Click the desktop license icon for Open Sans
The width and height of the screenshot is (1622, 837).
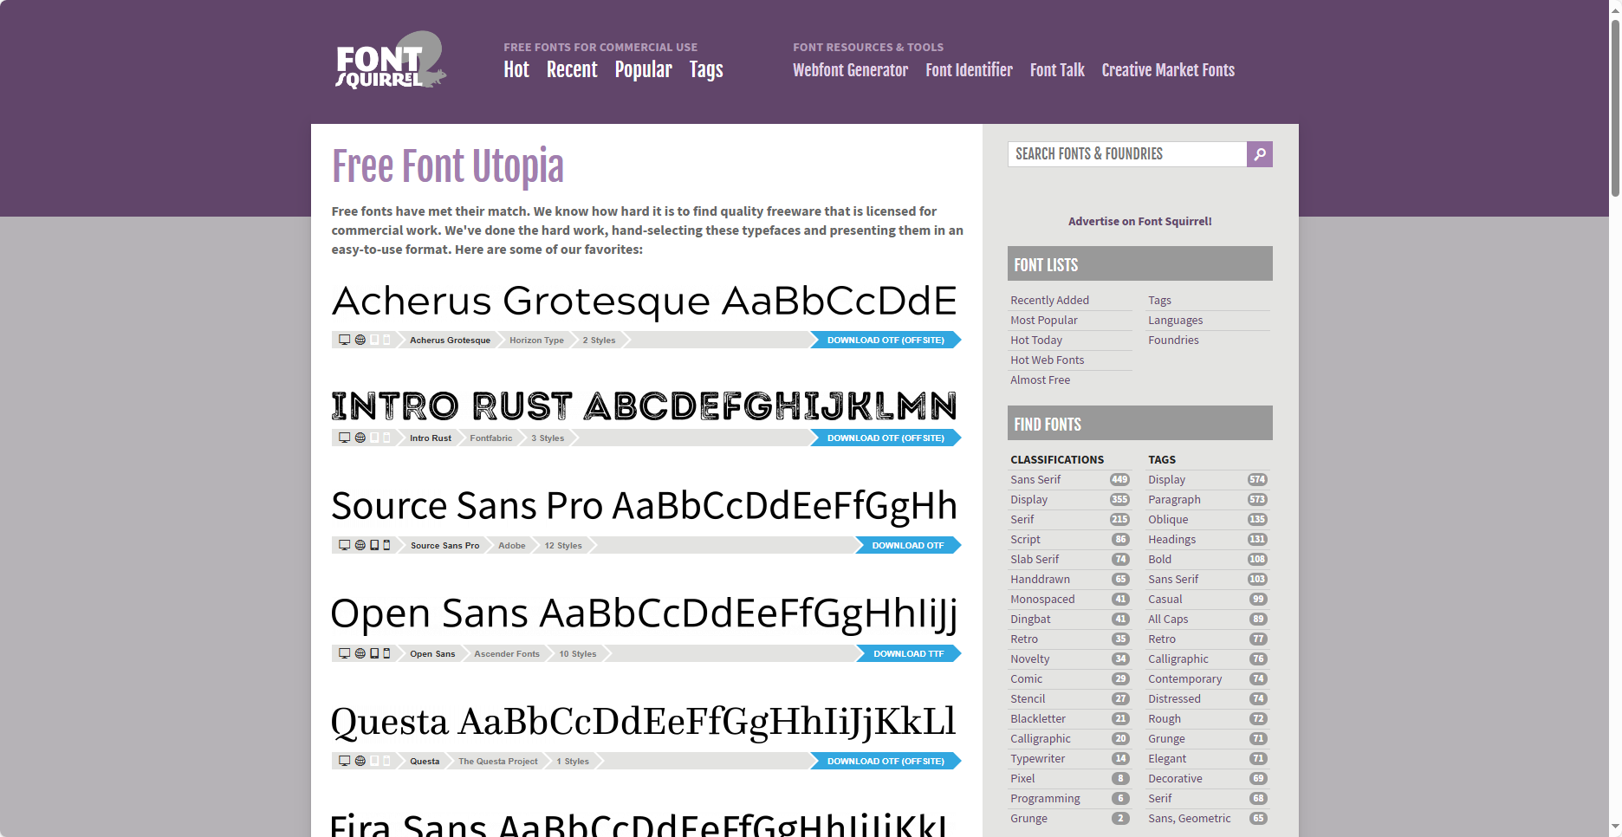(x=344, y=653)
